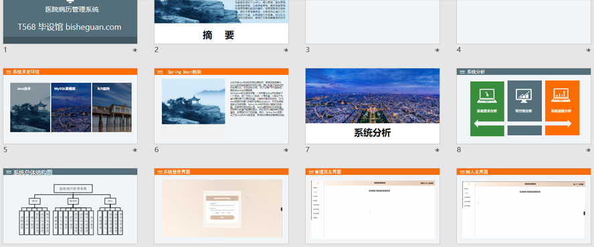Click slide number 6 label

156,150
